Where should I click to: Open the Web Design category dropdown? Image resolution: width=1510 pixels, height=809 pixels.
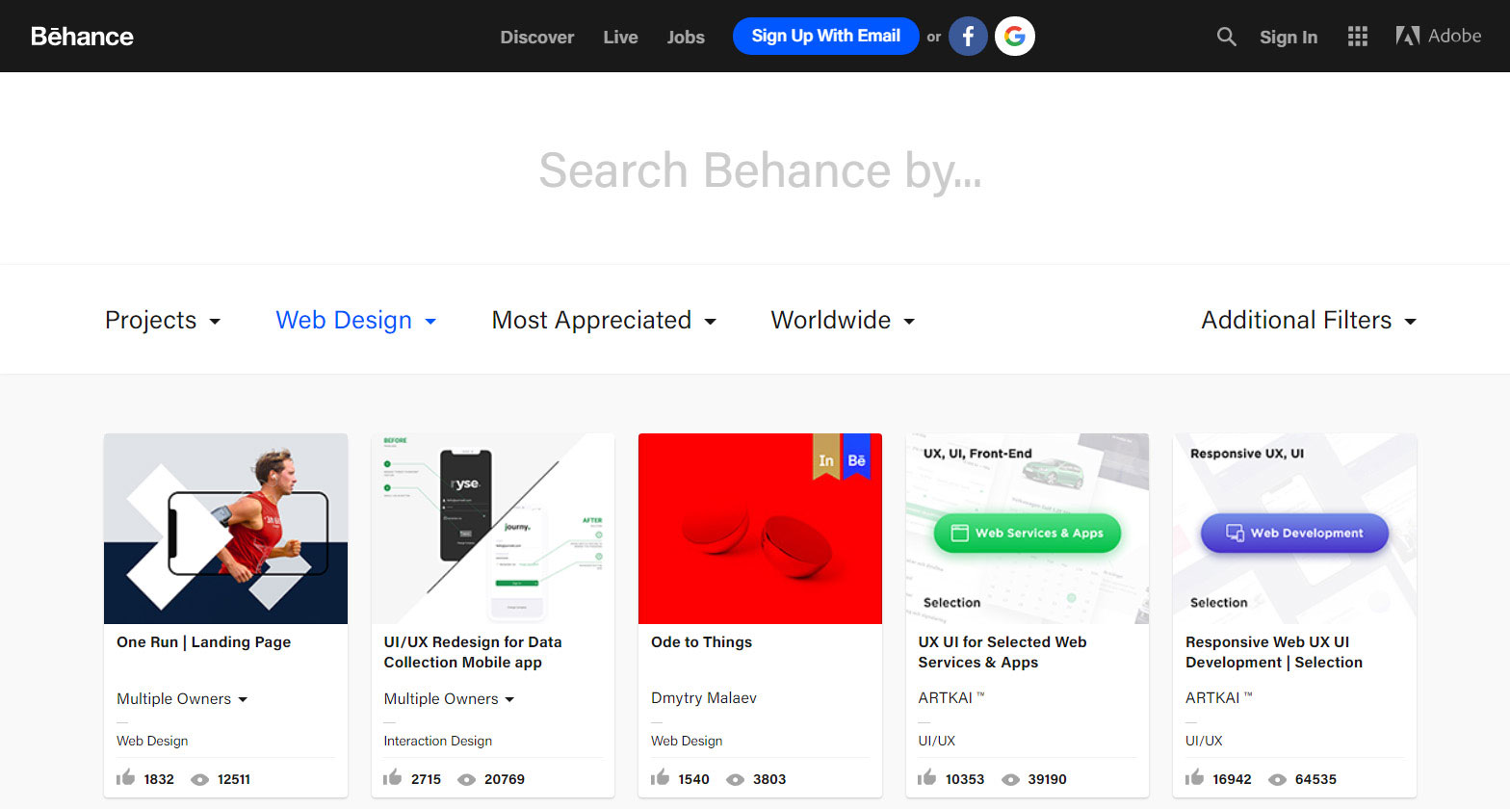click(355, 321)
